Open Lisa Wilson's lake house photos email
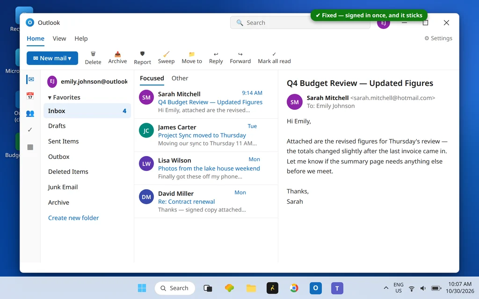479x299 pixels. tap(206, 168)
